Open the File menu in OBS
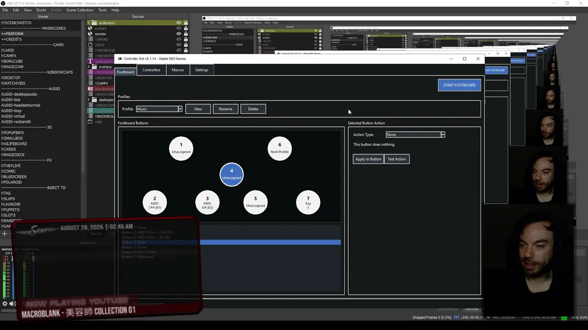The image size is (588, 330). 5,10
